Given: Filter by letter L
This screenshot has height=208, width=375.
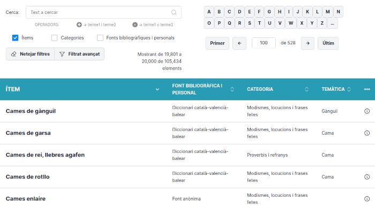Looking at the screenshot, I should 317,12.
